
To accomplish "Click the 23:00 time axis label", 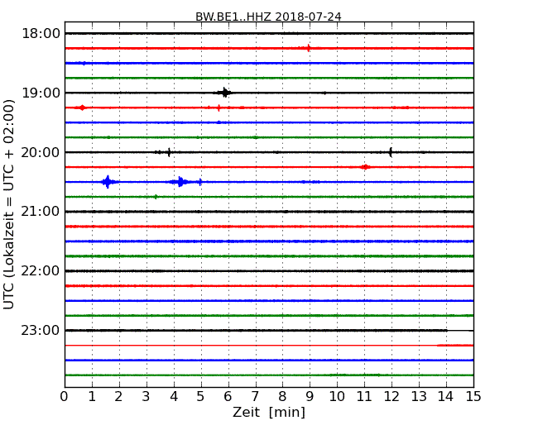I will coord(41,330).
